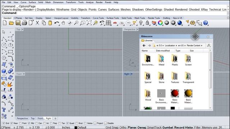The height and width of the screenshot is (129, 230).
Task: Click the blue Help question-mark icon
Action: coord(206,23)
